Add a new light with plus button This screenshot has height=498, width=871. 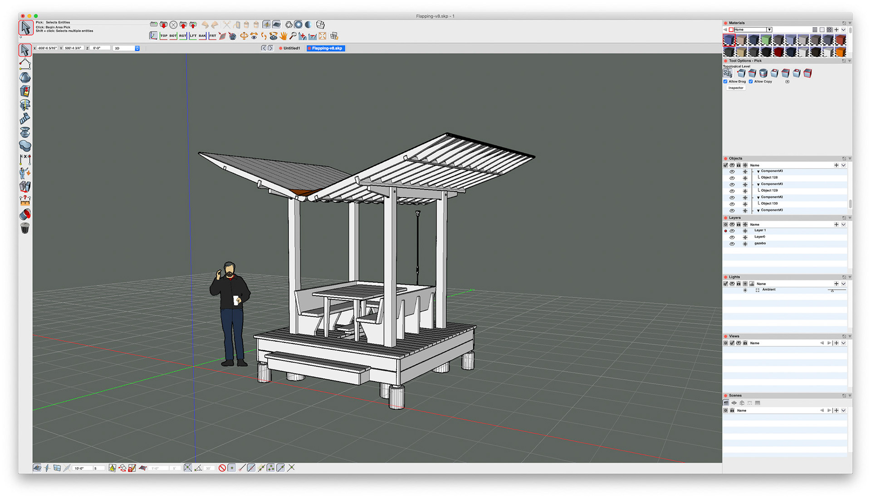836,284
